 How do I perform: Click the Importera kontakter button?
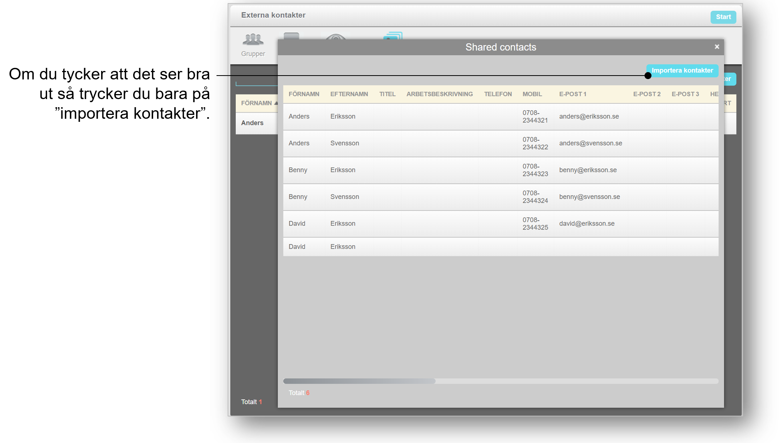point(682,71)
